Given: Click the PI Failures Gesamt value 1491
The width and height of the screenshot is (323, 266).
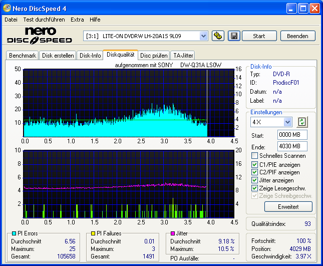Looking at the screenshot, I should 149,256.
